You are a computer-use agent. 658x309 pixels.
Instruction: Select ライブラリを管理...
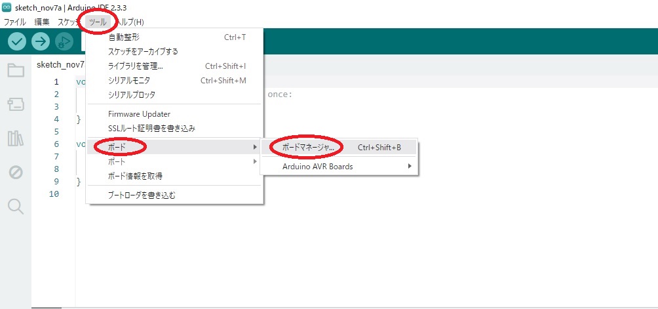pyautogui.click(x=174, y=66)
